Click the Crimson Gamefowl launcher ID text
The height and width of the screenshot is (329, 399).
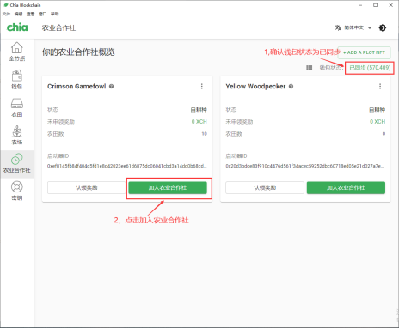coord(126,166)
